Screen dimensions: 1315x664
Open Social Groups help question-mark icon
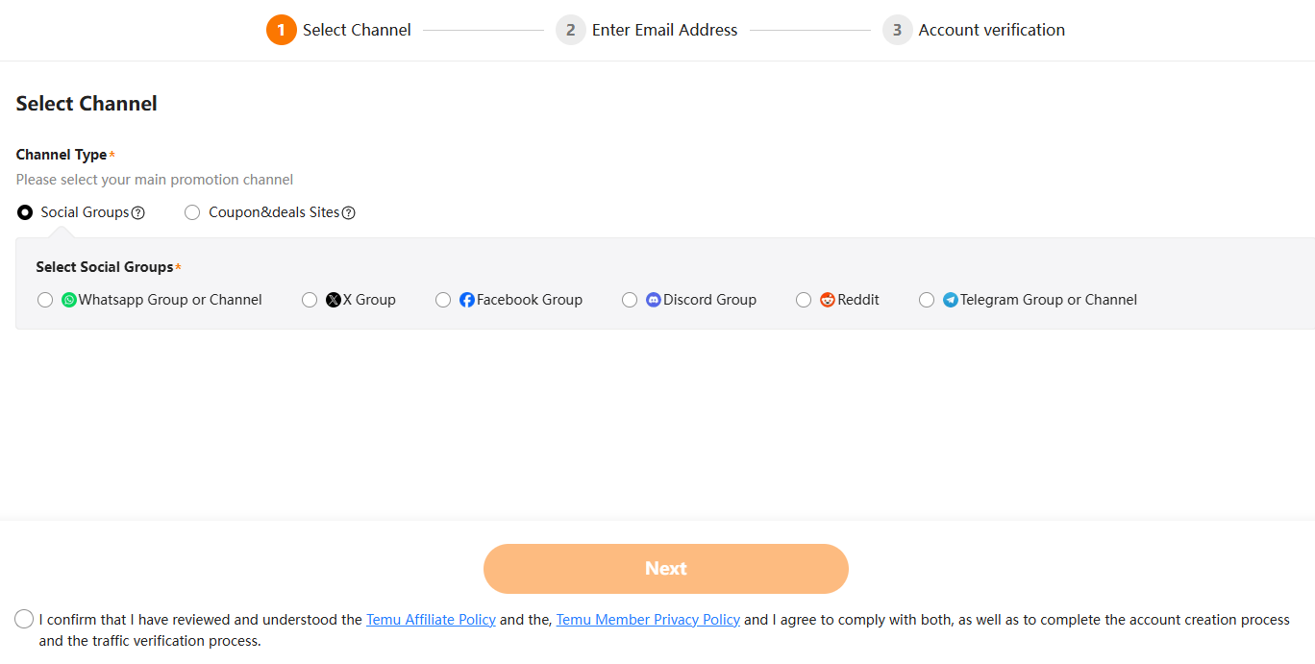click(137, 213)
